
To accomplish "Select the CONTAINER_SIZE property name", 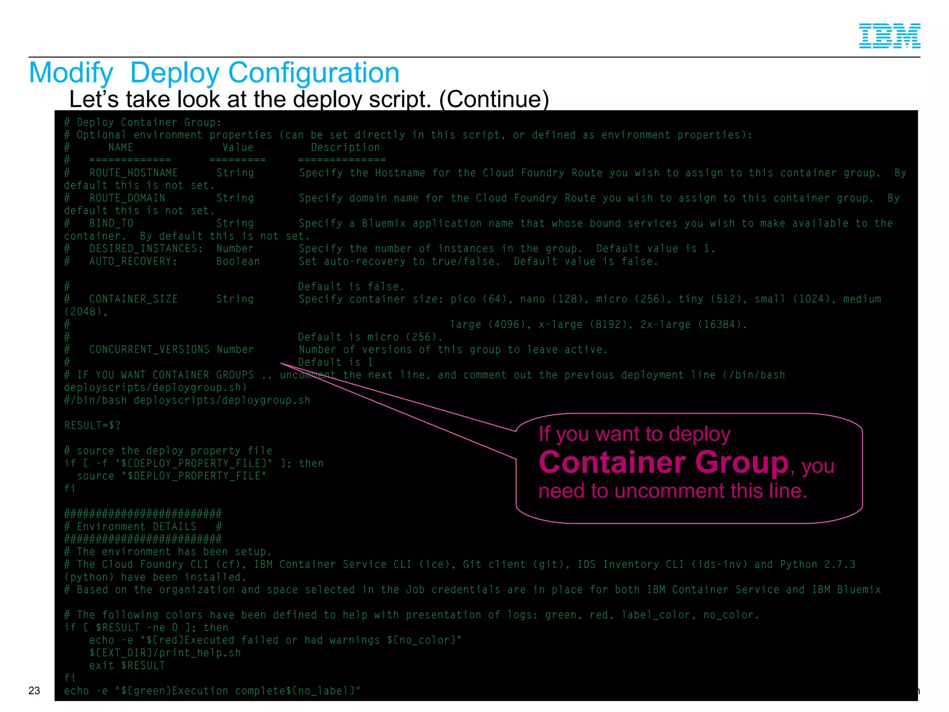I will tap(133, 299).
